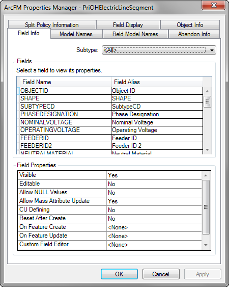Select the FEEDERID2 field row

111,146
